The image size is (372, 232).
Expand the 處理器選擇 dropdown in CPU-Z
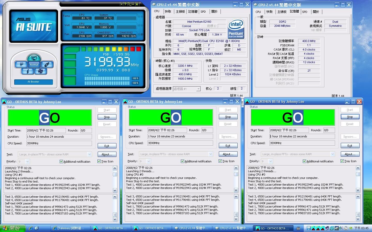tap(198, 89)
